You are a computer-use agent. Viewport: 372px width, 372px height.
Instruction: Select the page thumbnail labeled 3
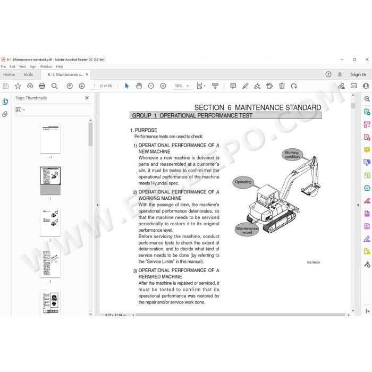click(x=50, y=264)
